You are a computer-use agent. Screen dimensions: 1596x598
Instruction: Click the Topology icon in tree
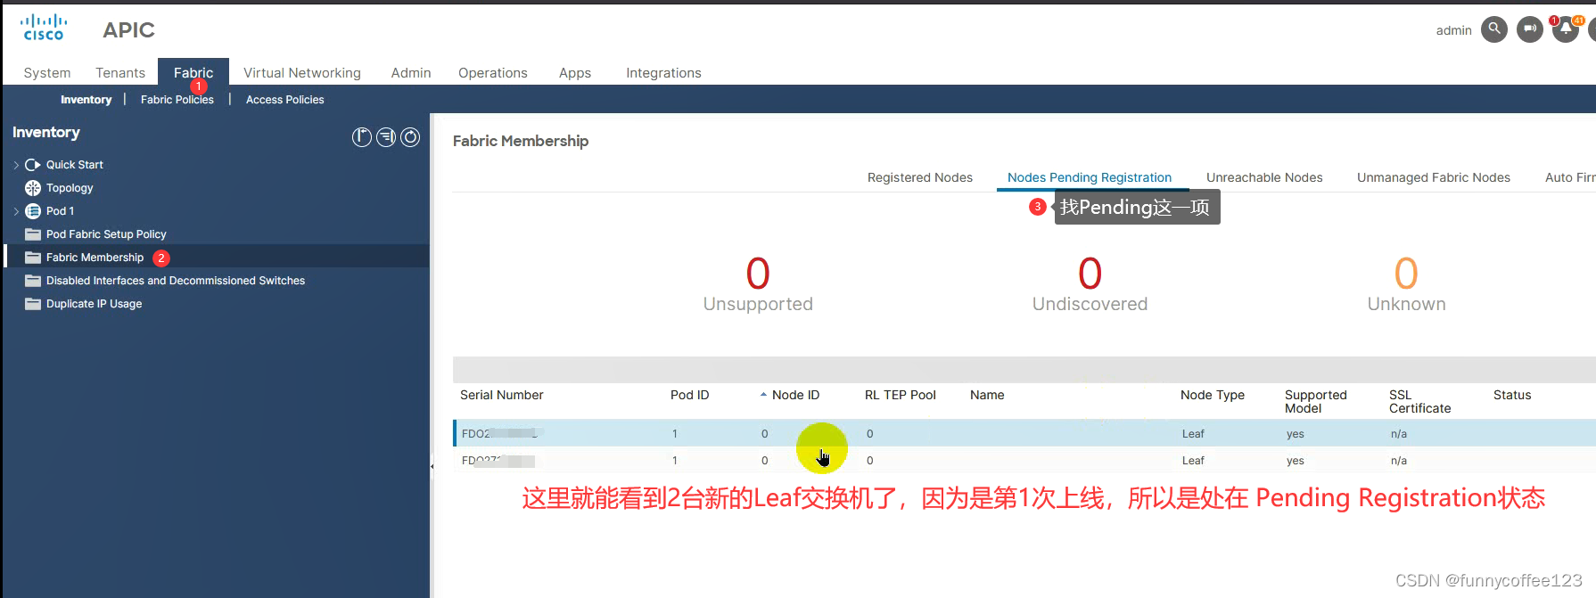(33, 188)
